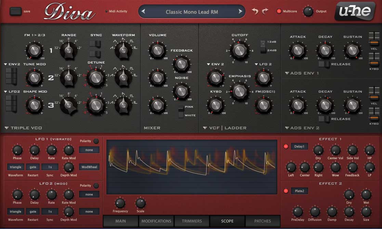Click LFO 1 ModWheel depth source
Viewport: 382px width, 229px height.
(89, 167)
